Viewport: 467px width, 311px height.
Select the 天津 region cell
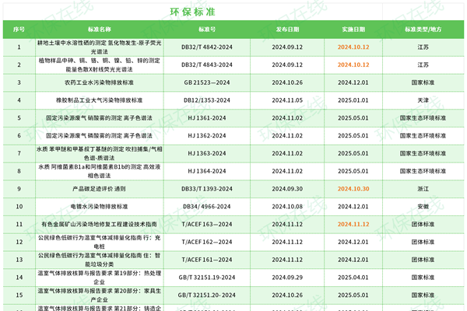[x=423, y=100]
